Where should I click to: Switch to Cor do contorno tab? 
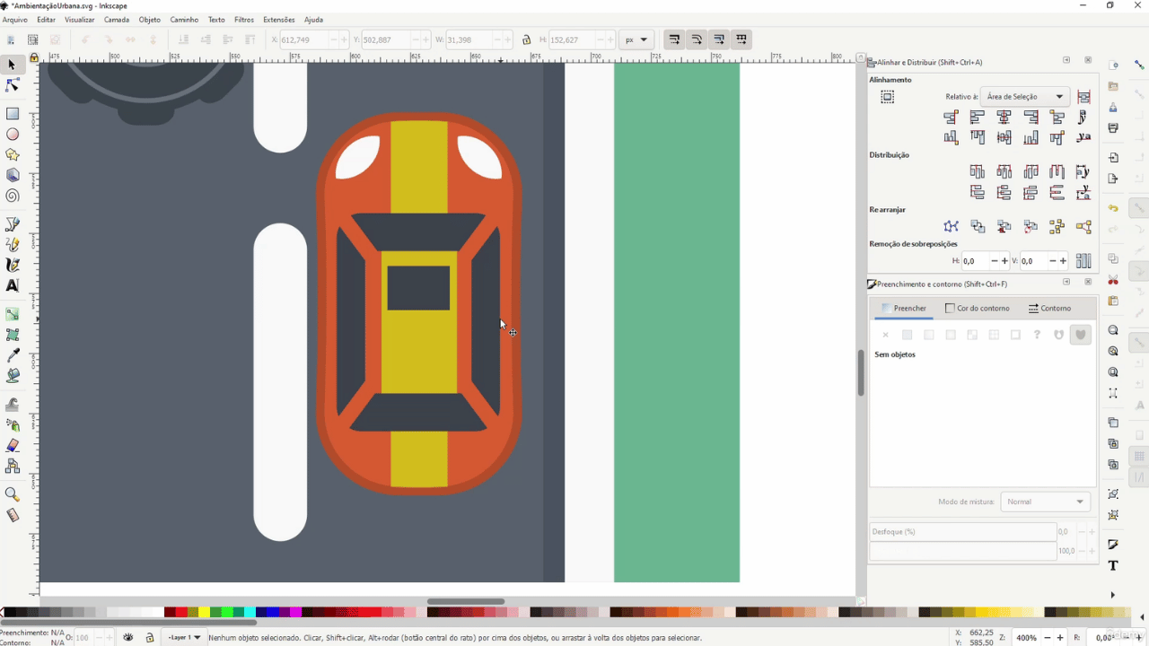point(978,309)
